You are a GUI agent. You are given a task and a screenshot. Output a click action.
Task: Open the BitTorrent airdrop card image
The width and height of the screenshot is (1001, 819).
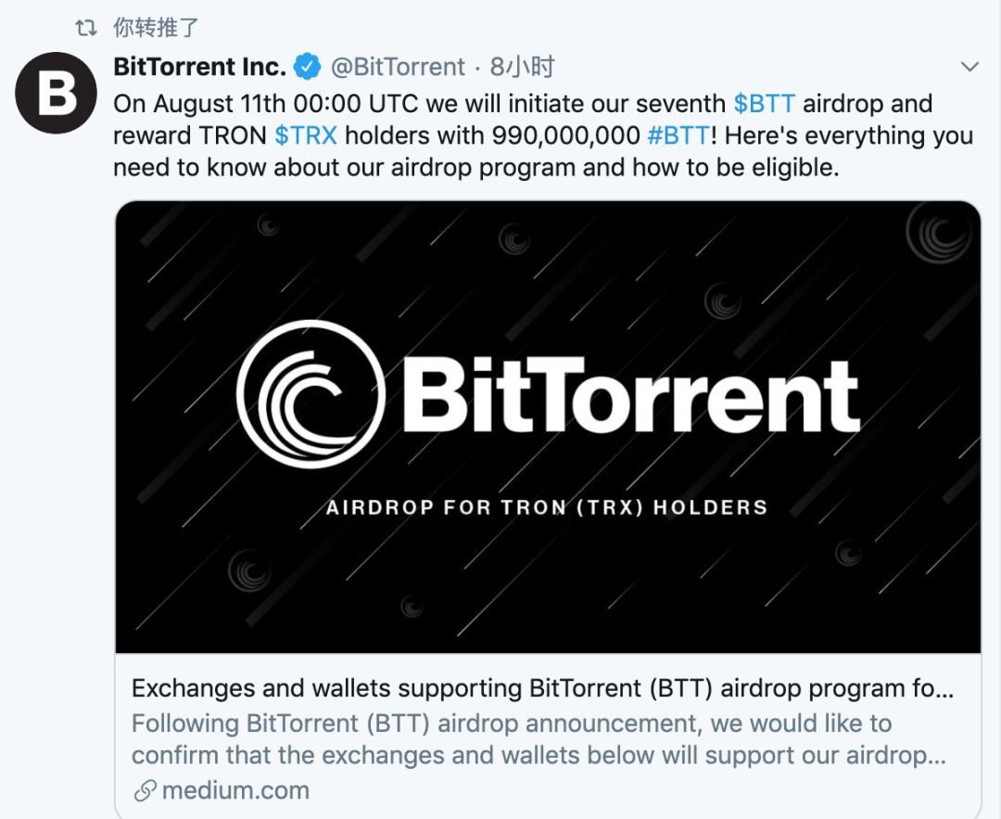pyautogui.click(x=548, y=427)
